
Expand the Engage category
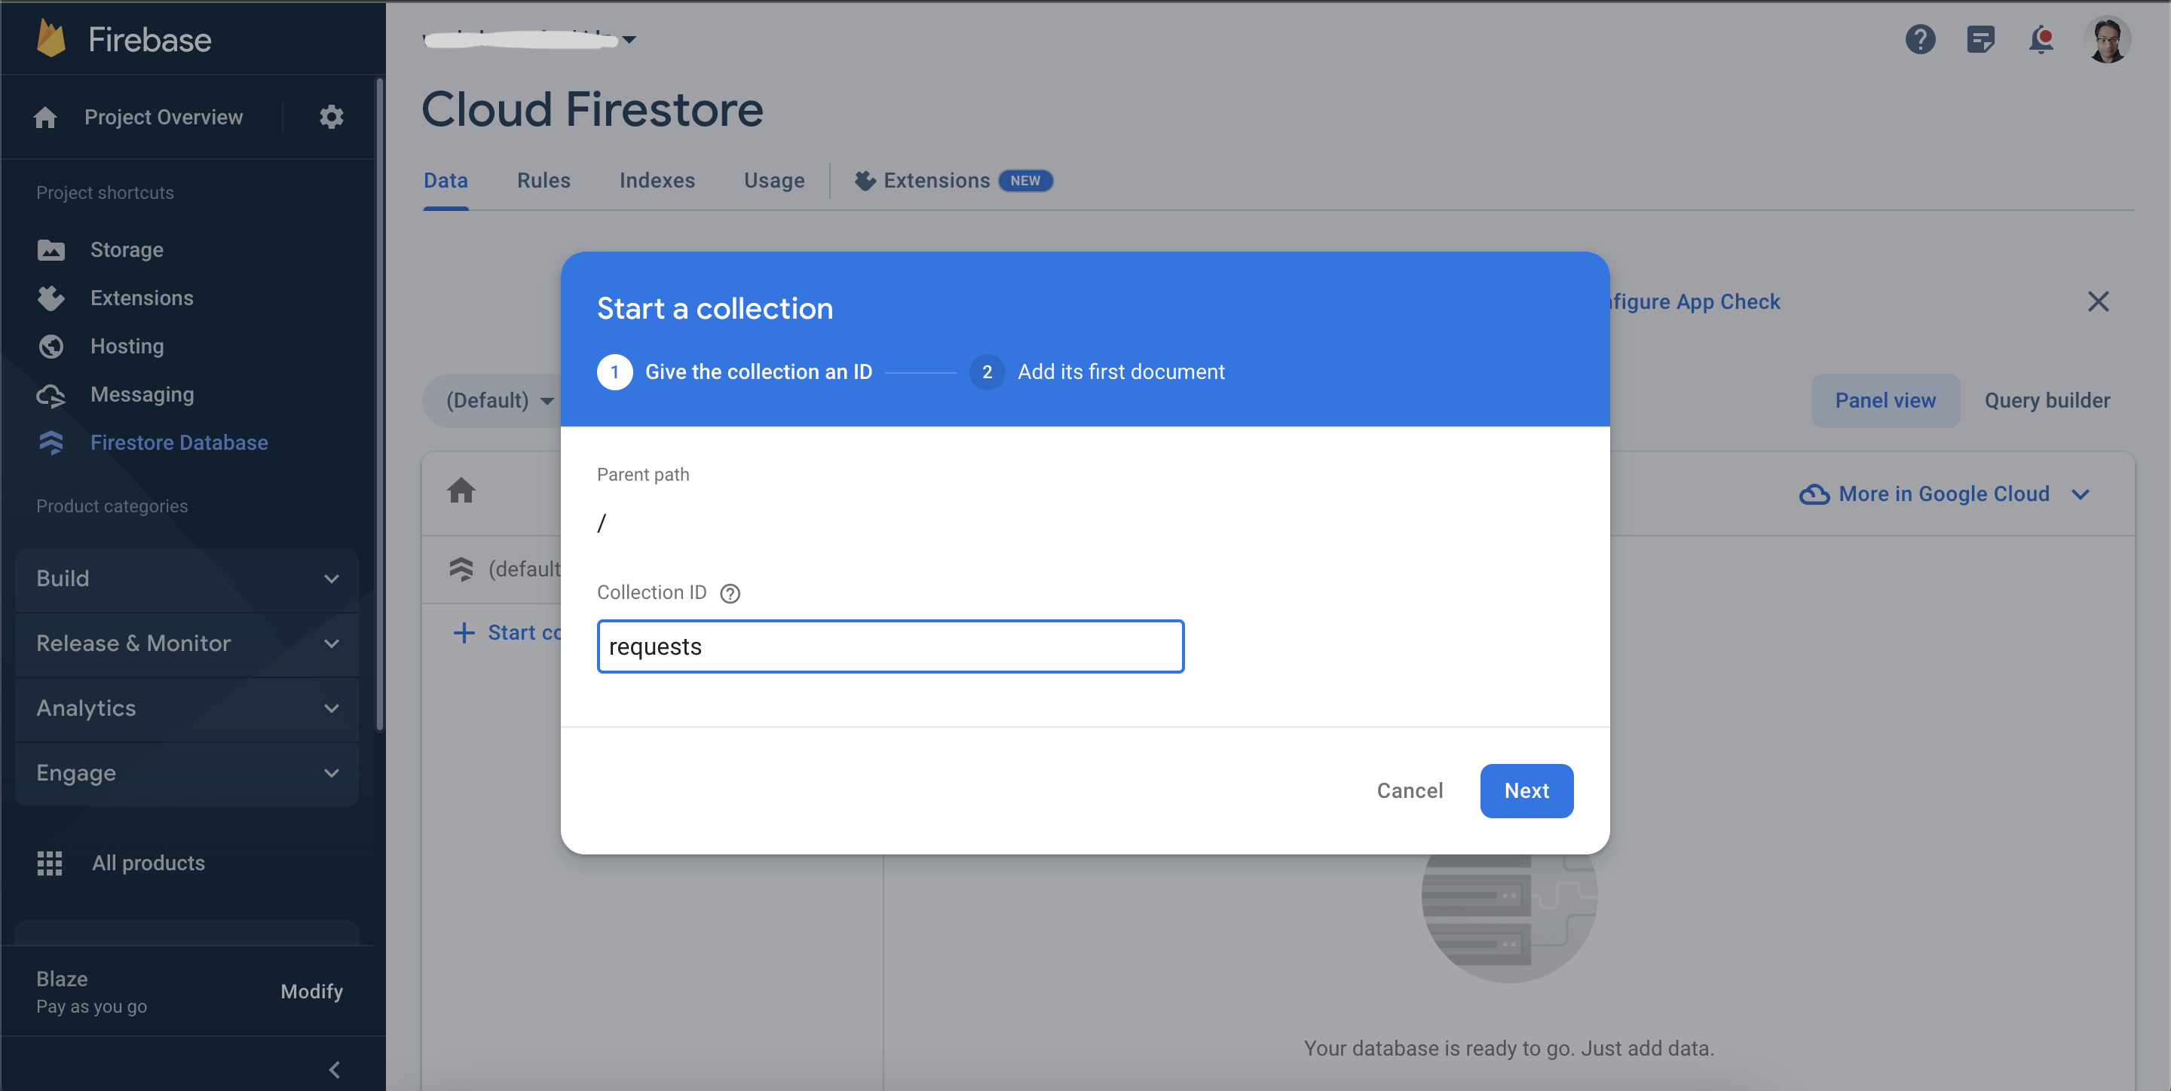[x=187, y=773]
